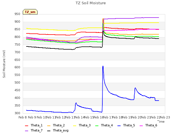Image resolution: width=182 pixels, height=136 pixels.
Task: Toggle Theta_6 legend entry
Action: [148, 125]
